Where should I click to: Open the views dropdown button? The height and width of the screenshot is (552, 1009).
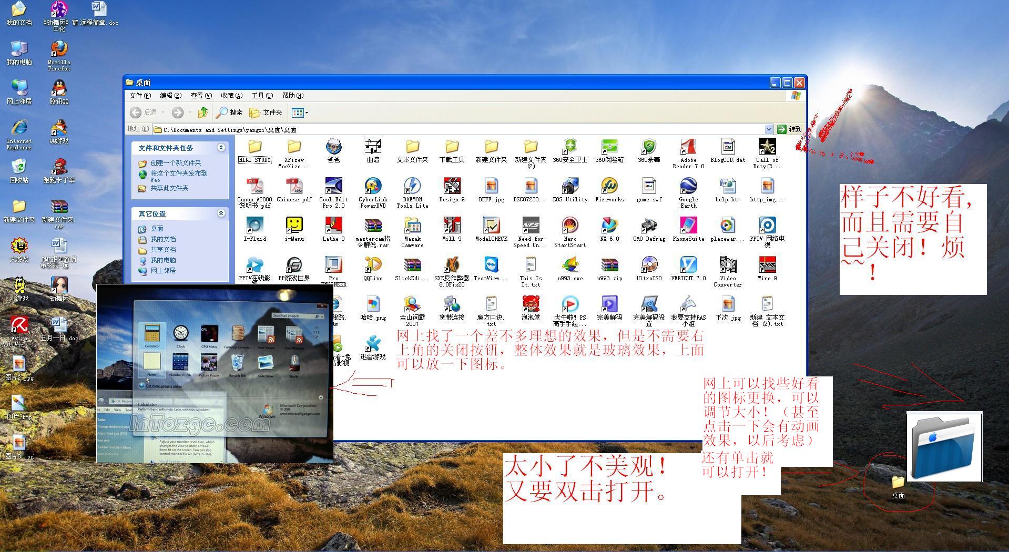pyautogui.click(x=300, y=112)
